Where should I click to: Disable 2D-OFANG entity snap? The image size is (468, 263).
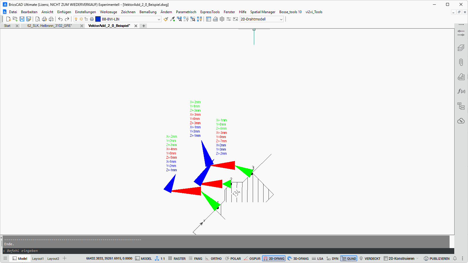click(x=274, y=259)
